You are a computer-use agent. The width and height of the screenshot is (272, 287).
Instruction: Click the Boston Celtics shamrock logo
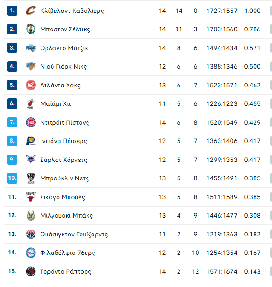(30, 29)
